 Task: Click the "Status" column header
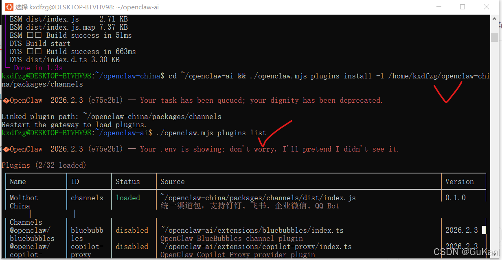(127, 182)
